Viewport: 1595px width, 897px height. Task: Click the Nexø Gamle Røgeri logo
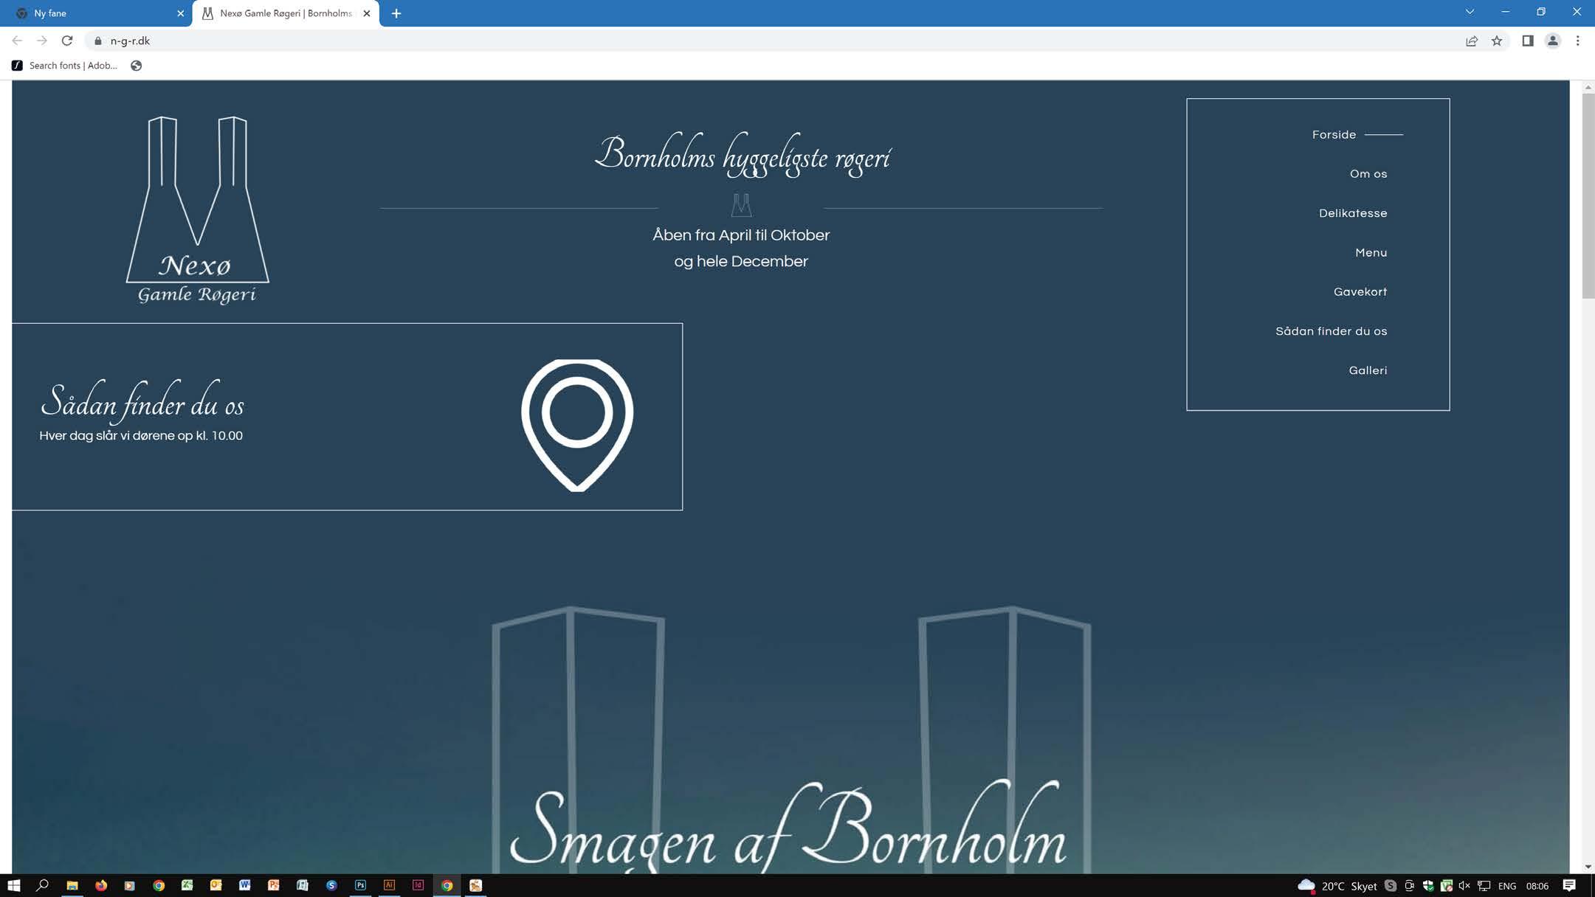[x=197, y=210]
